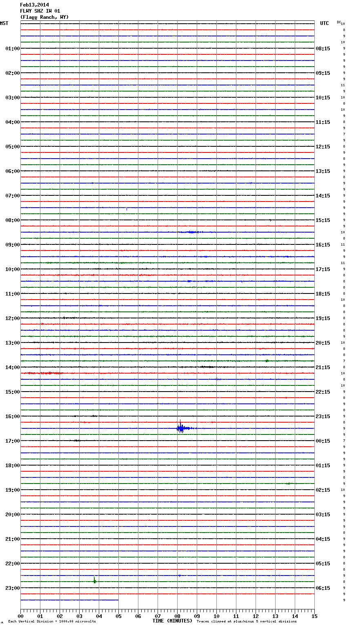347x627 pixels.
Task: Select the small blue spike on the 07:30 trace
Action: point(127,209)
